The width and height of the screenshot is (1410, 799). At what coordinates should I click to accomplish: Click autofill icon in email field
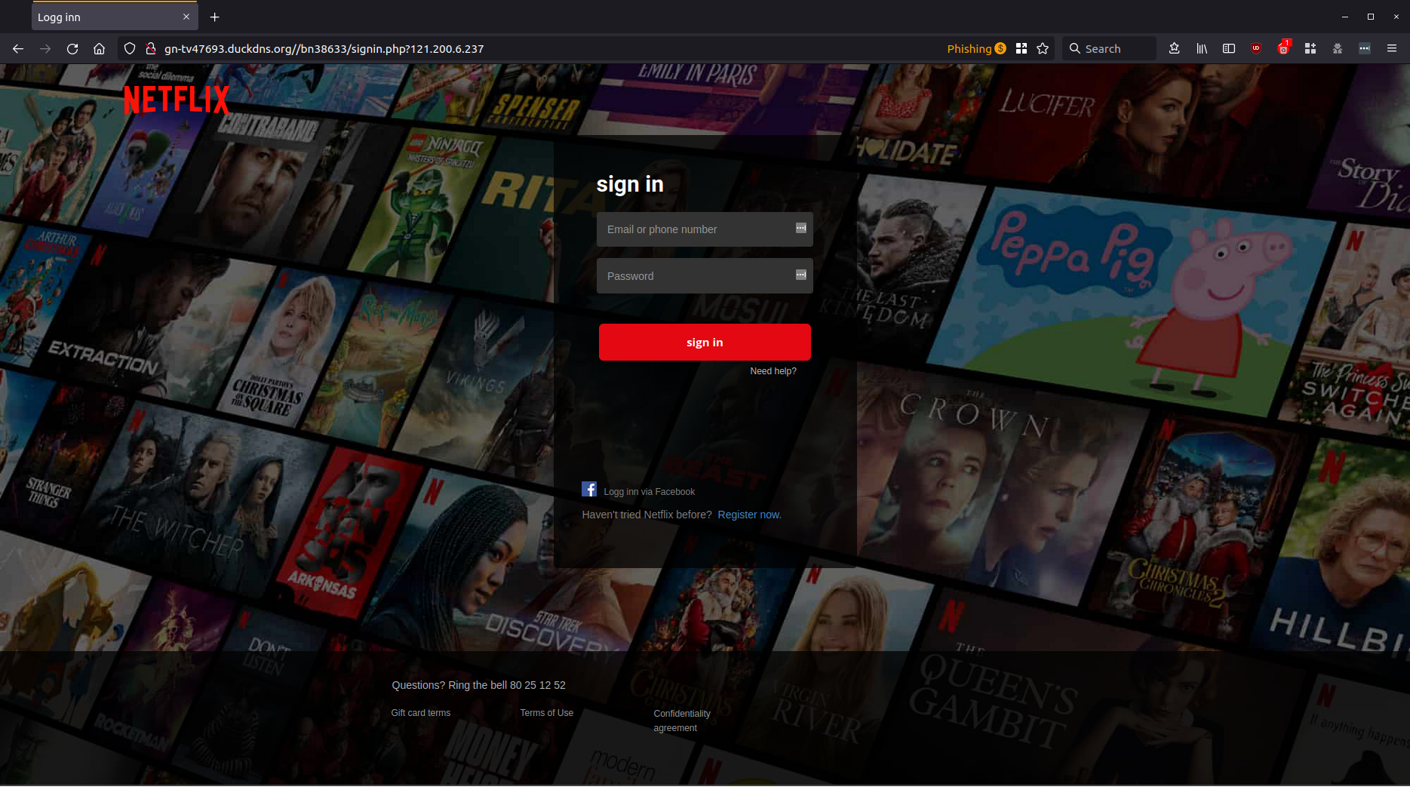[x=801, y=228]
